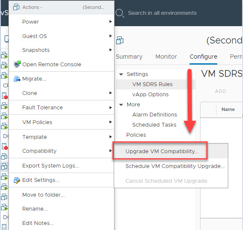
Task: Click the VM icon beside the Actions title
Action: pyautogui.click(x=16, y=7)
